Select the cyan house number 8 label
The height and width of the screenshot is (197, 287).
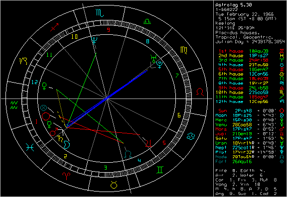pyautogui.click(x=148, y=41)
